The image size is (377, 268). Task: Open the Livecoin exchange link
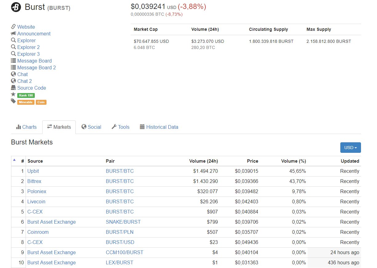[x=36, y=201]
